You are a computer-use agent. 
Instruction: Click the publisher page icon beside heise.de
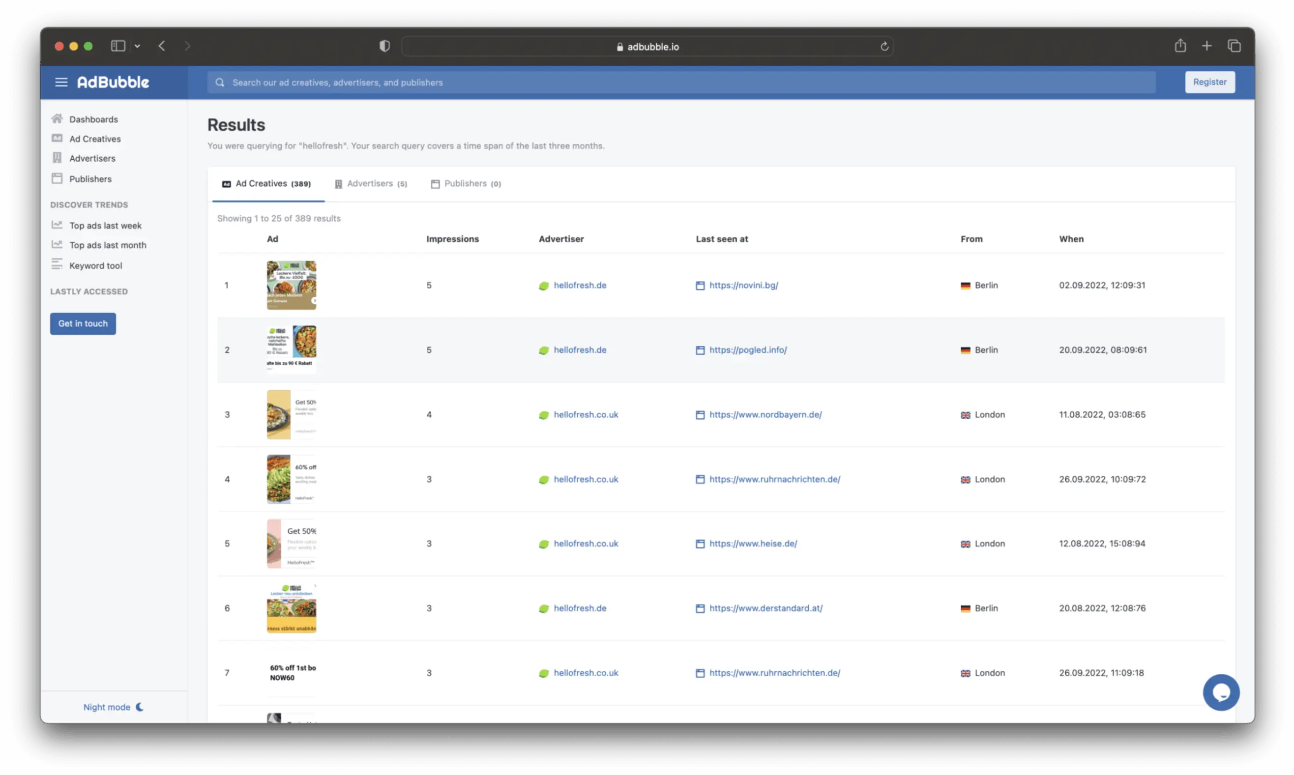tap(700, 544)
